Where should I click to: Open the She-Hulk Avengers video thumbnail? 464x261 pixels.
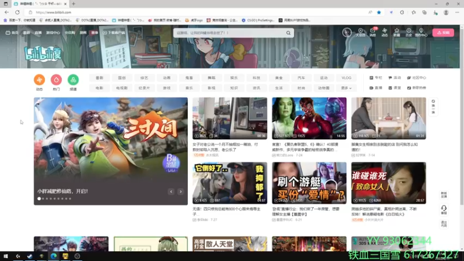309,118
